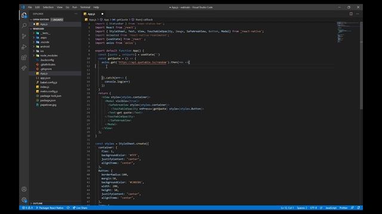Expand the __tests__ folder
The image size is (382, 214).
point(33,33)
